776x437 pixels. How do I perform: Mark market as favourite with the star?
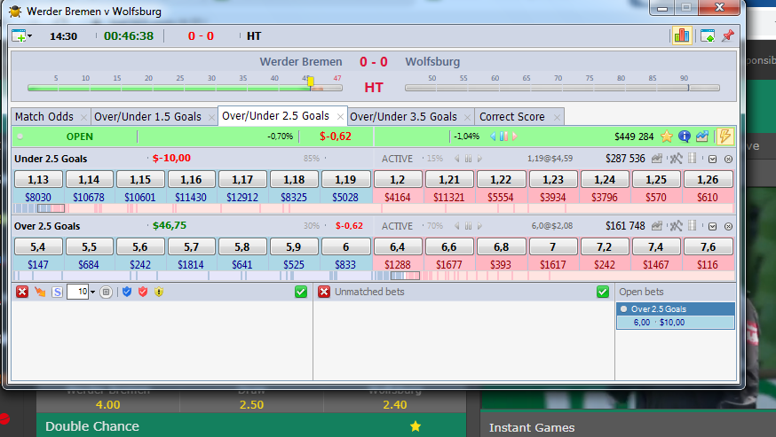pyautogui.click(x=667, y=137)
